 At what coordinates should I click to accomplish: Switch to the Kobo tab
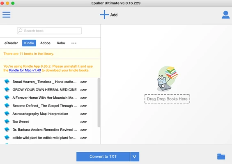61,43
